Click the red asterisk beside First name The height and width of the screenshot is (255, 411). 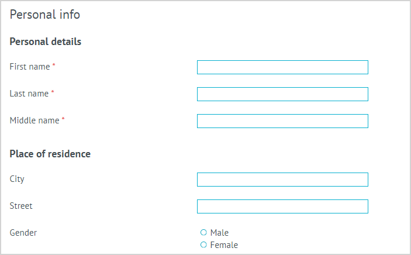tap(54, 66)
